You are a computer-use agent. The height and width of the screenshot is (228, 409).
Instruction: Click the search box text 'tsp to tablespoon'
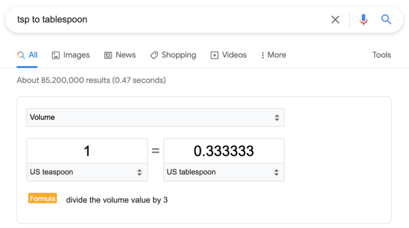pyautogui.click(x=52, y=19)
